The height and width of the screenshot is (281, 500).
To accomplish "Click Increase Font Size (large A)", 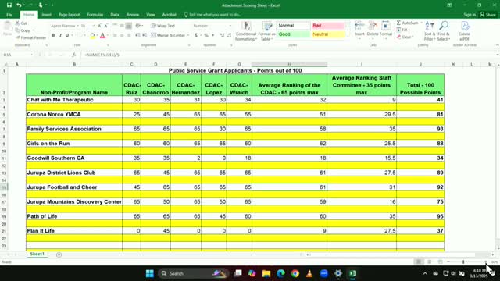I will [x=99, y=26].
